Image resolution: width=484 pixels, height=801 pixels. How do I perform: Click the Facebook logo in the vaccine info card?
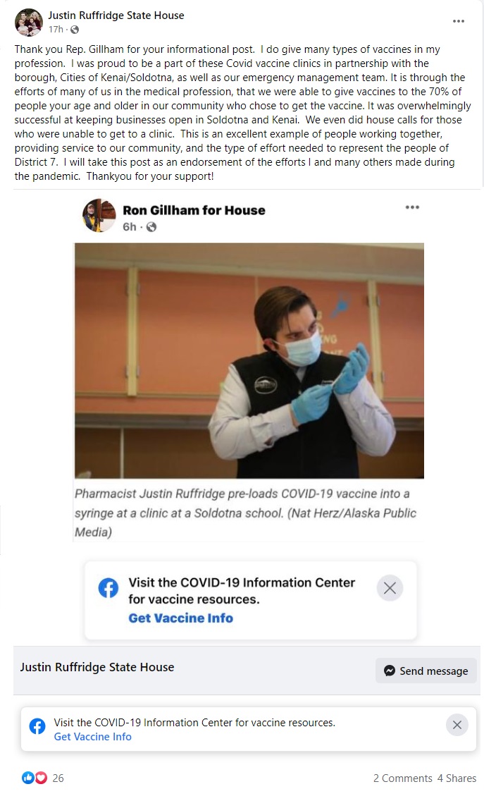[x=108, y=588]
